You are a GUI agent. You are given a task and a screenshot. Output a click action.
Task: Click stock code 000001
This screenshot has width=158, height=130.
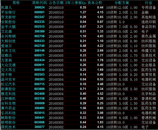[x=39, y=12]
